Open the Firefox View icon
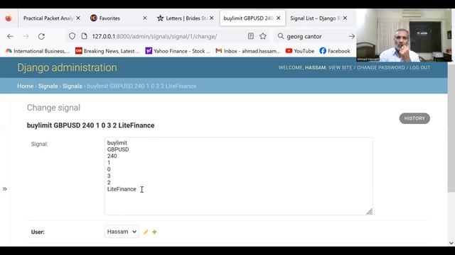 (9, 18)
